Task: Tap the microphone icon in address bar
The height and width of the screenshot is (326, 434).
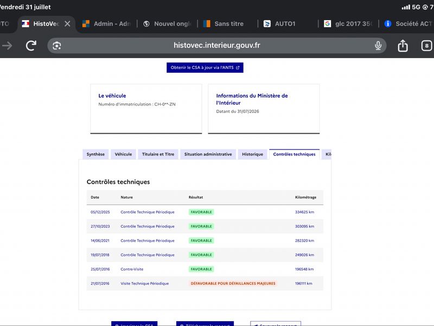Action: pyautogui.click(x=378, y=46)
